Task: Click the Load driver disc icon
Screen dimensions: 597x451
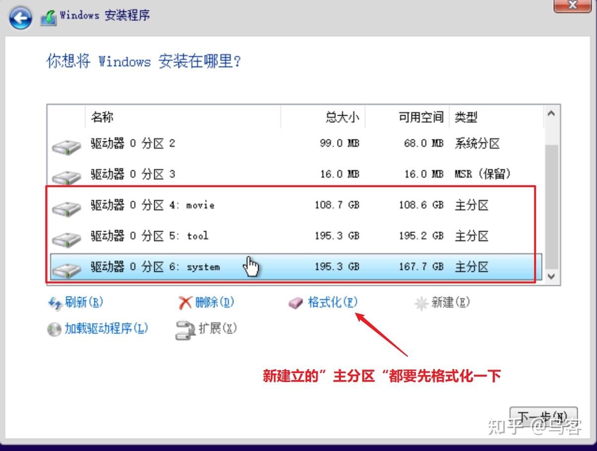Action: pyautogui.click(x=54, y=328)
